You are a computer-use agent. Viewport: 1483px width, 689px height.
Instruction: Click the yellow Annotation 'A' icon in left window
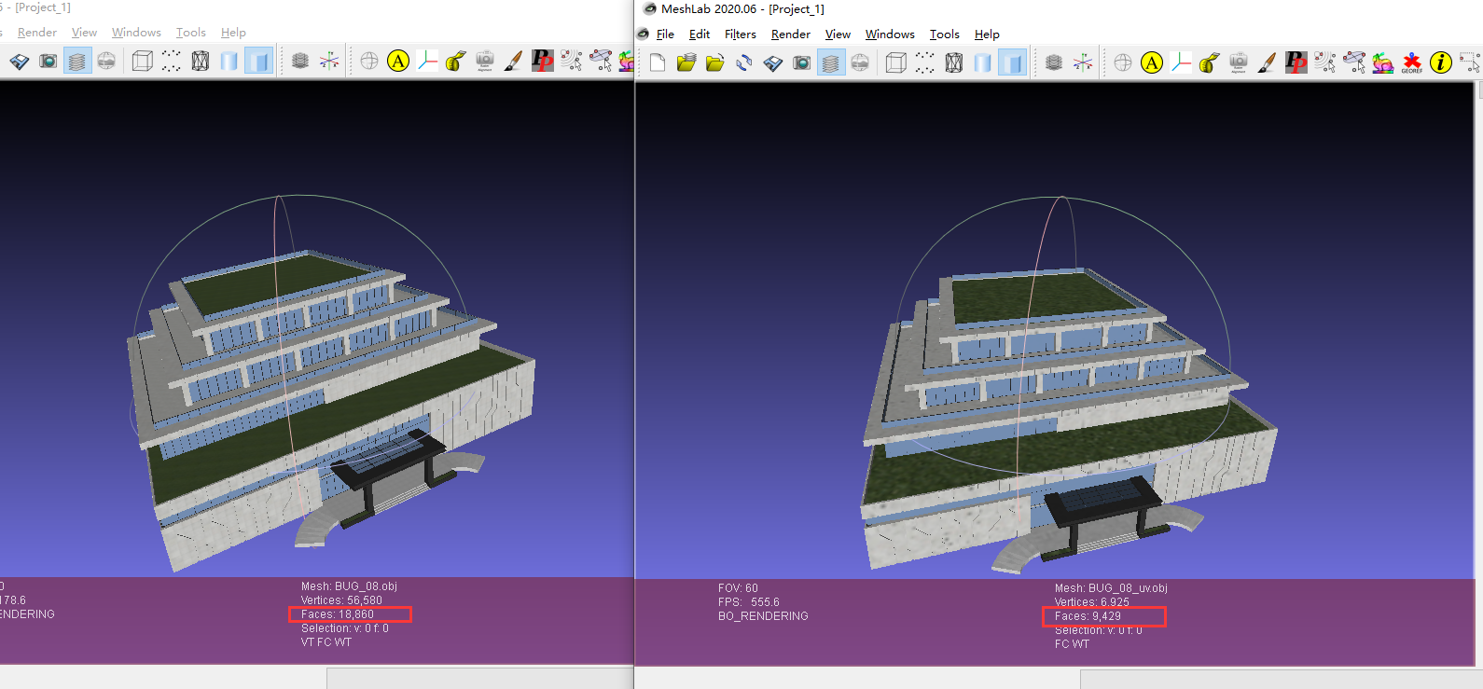point(398,61)
